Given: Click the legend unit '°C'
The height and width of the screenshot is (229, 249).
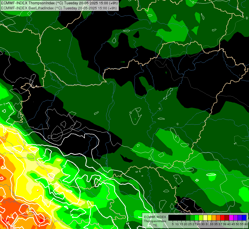Looking at the screenshot, I should click(x=155, y=225).
